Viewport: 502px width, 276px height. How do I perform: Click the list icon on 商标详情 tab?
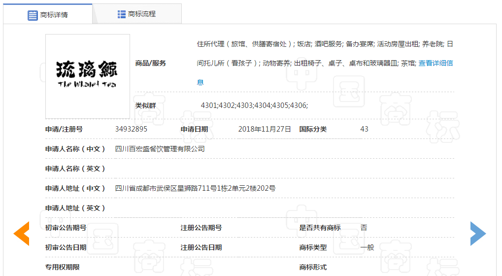(x=33, y=15)
